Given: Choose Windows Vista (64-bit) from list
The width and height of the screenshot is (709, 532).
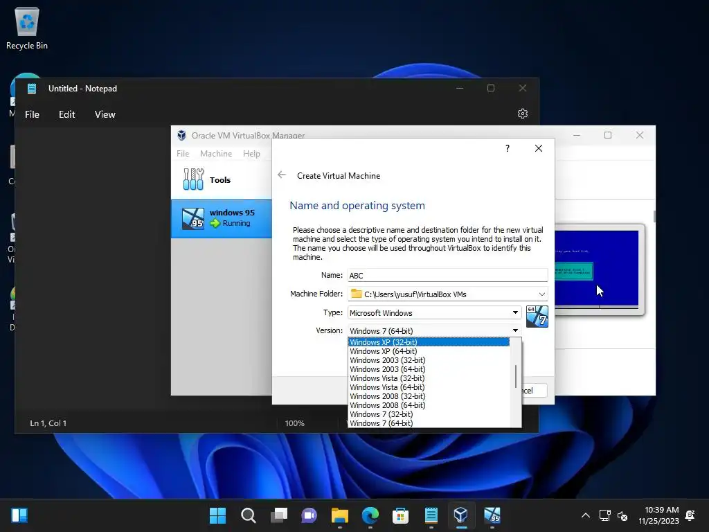Looking at the screenshot, I should (429, 387).
